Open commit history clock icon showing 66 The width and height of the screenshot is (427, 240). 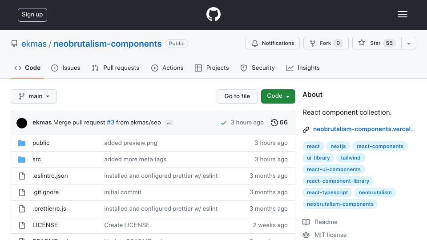point(274,123)
